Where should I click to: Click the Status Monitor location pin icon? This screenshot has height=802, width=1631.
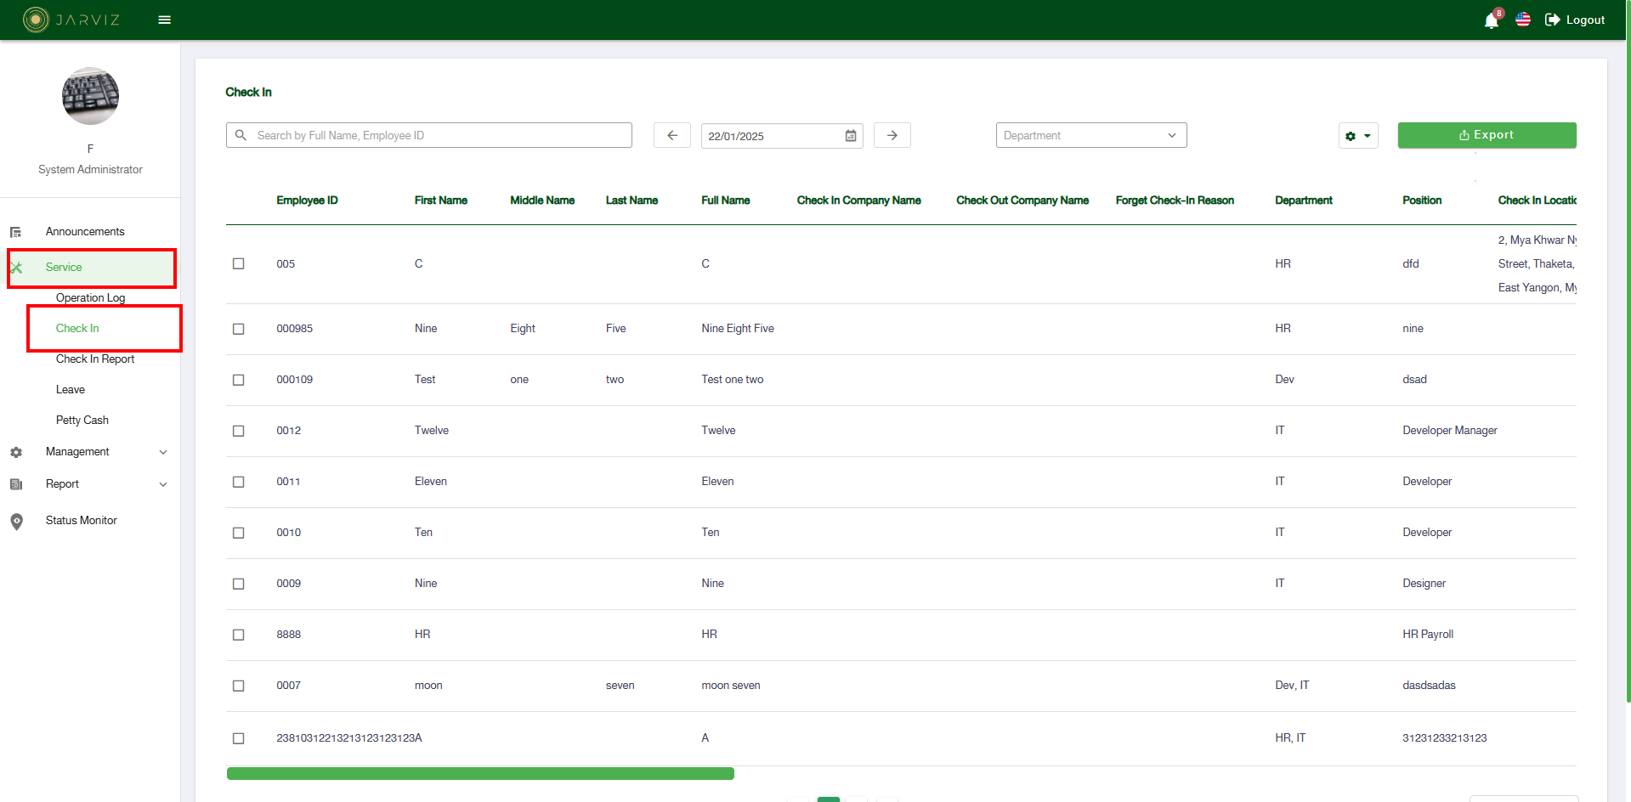(16, 522)
